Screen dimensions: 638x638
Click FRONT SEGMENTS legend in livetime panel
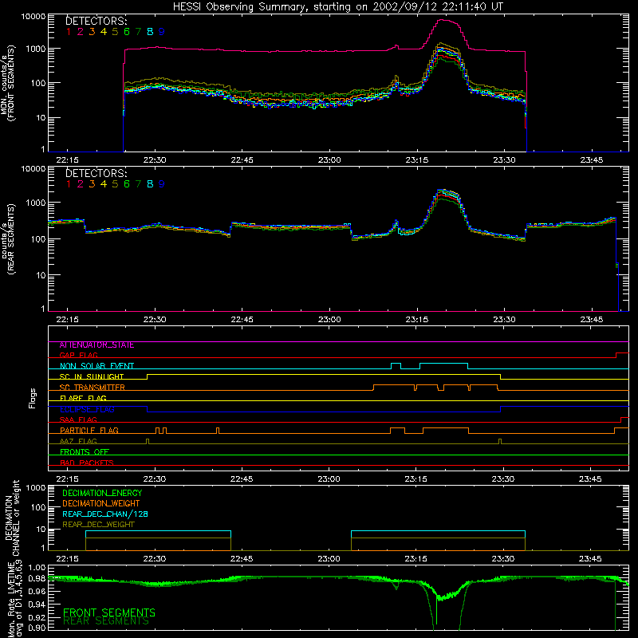click(x=109, y=612)
